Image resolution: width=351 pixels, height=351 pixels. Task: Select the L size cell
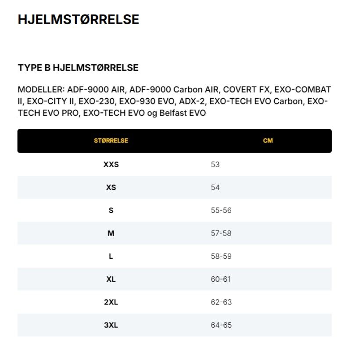click(111, 256)
